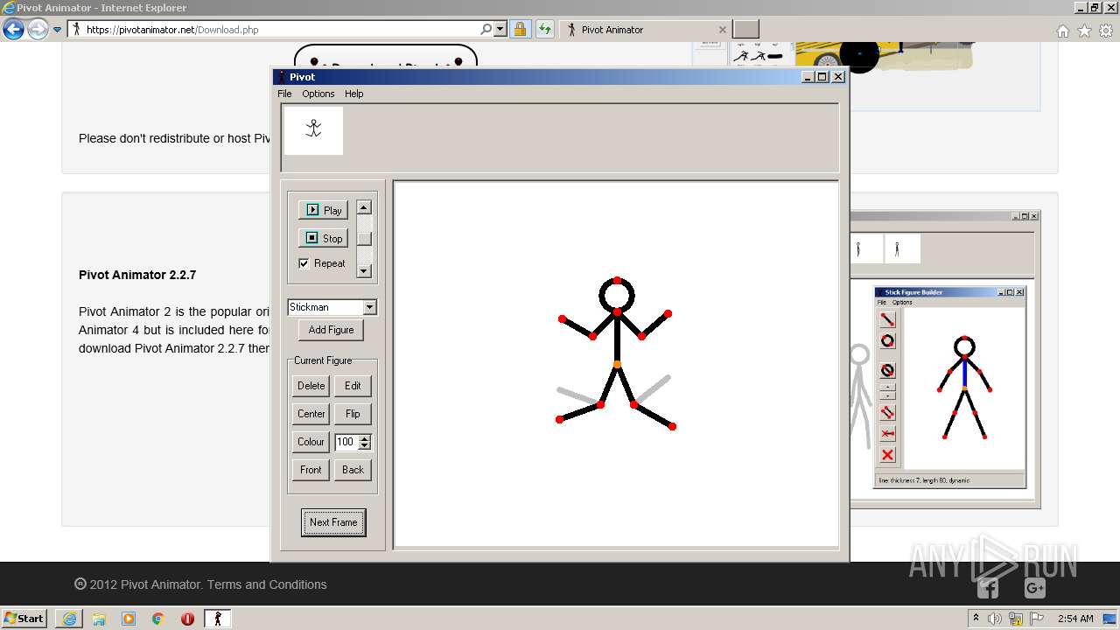Click the red X Delete icon in Stick Figure Builder

(887, 455)
